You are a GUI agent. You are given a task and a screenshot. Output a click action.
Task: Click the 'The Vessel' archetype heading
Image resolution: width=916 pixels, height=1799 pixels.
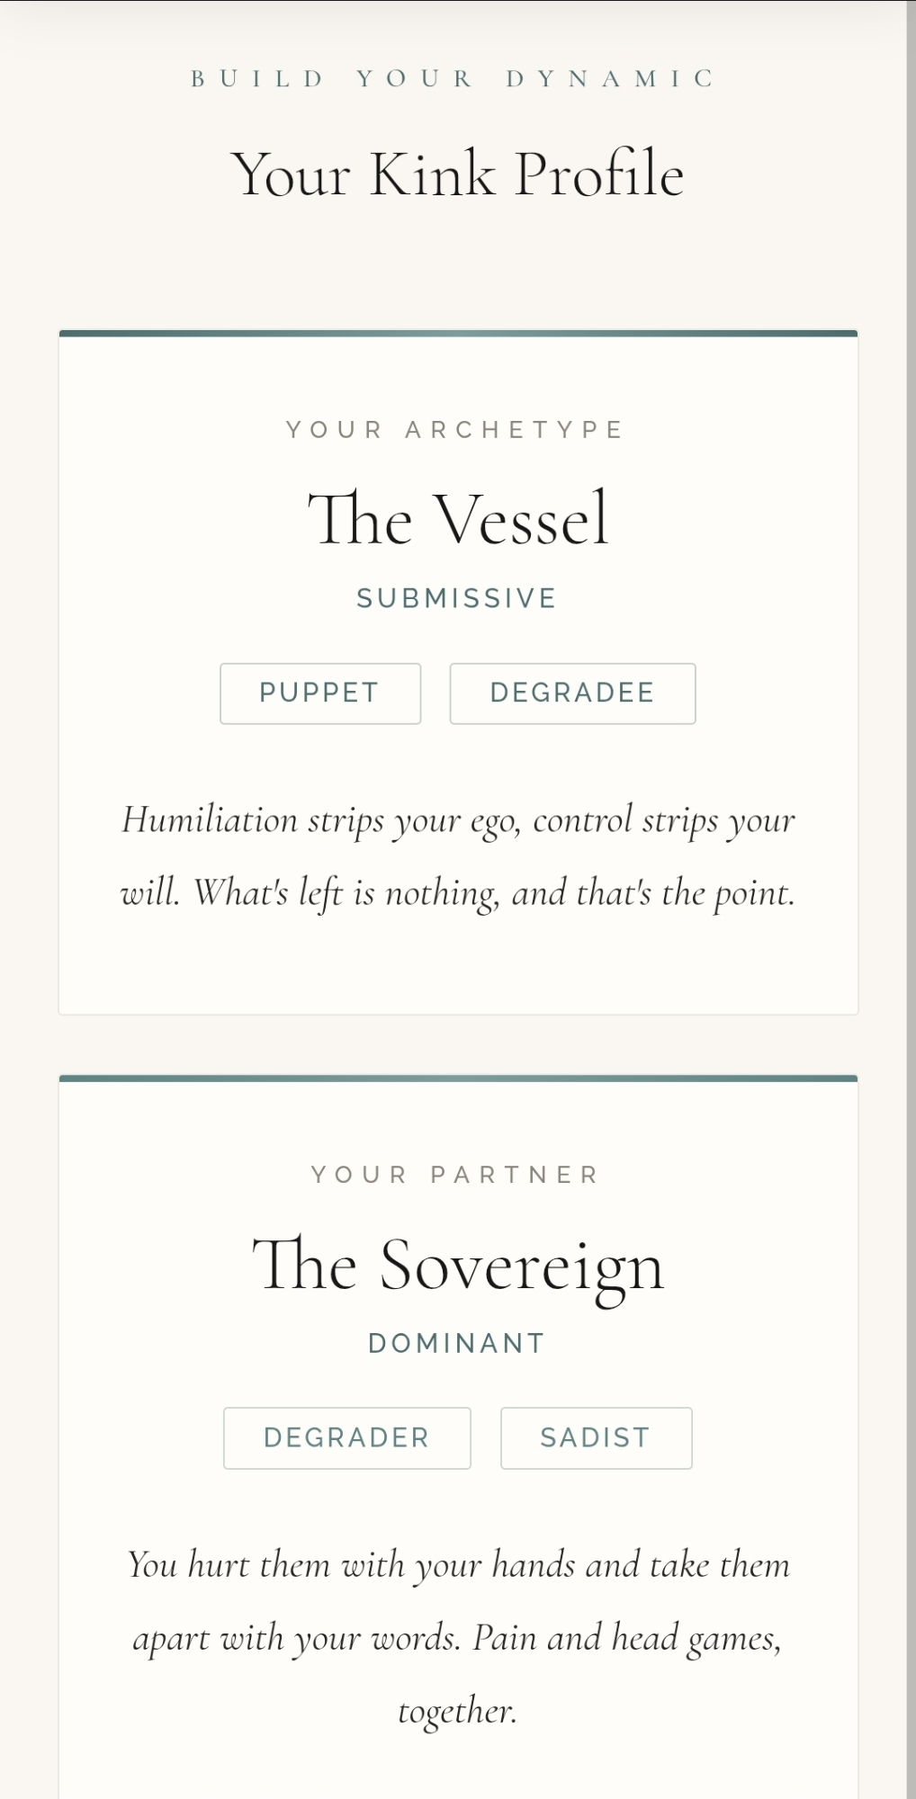[458, 519]
